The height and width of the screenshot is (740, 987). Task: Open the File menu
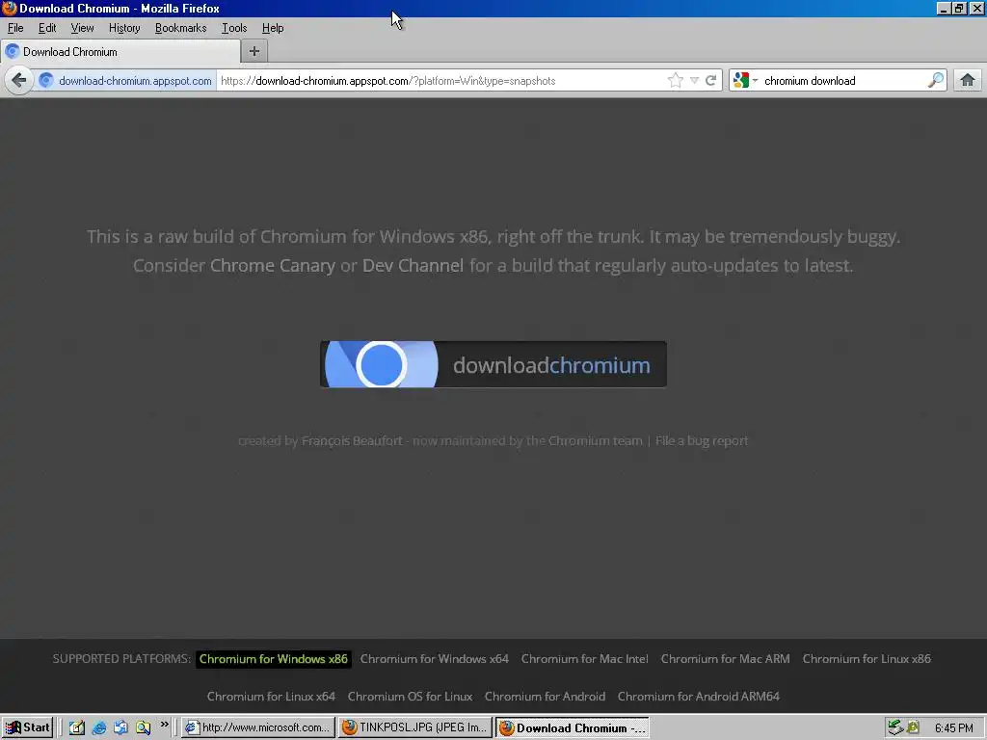click(x=15, y=28)
